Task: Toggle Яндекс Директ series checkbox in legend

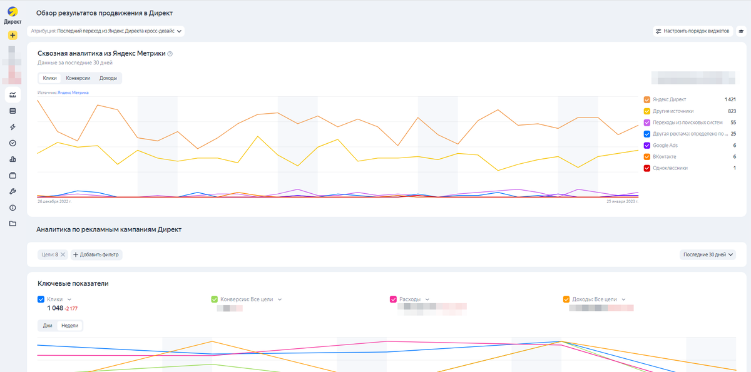Action: 646,99
